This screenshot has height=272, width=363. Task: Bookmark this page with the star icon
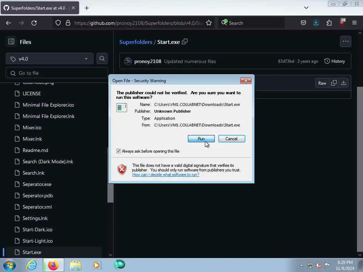[x=209, y=23]
